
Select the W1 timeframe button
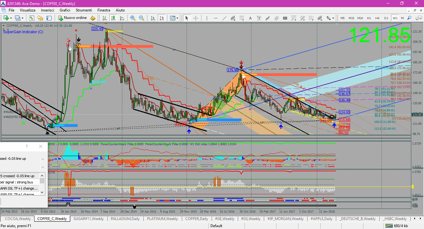coord(395,18)
